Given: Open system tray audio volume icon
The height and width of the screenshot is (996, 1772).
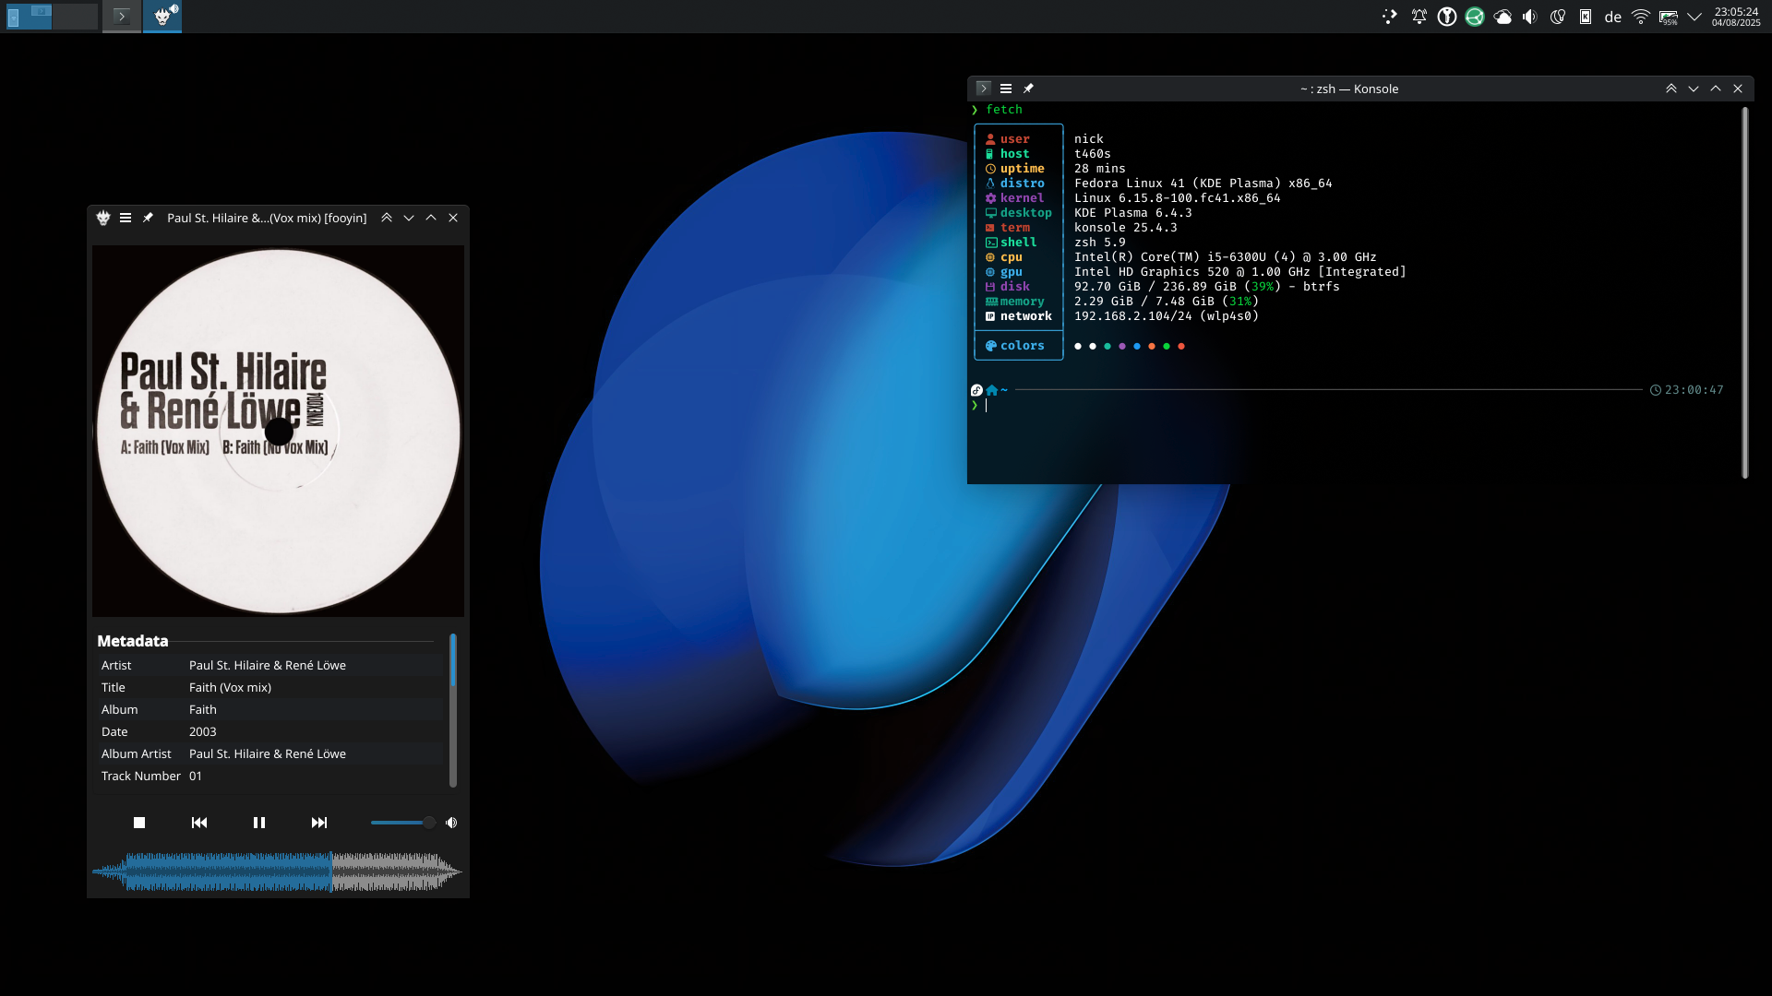Looking at the screenshot, I should [x=1530, y=17].
